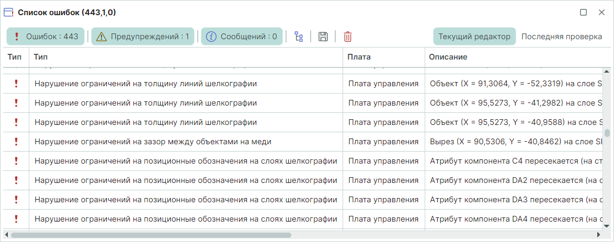Click the scroll down arrow of vertical scrollbar
The image size is (614, 242).
[x=607, y=225]
